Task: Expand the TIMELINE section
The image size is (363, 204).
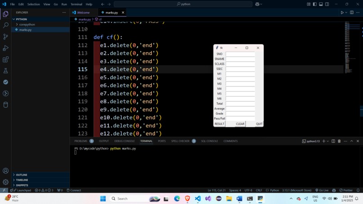Action: 22,180
